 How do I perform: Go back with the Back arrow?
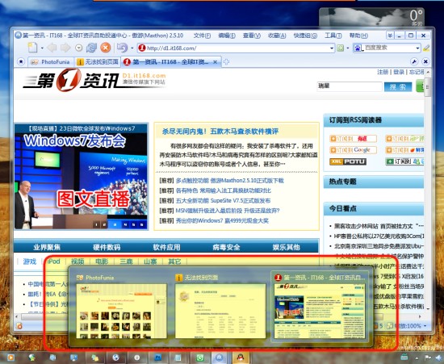tap(52, 48)
